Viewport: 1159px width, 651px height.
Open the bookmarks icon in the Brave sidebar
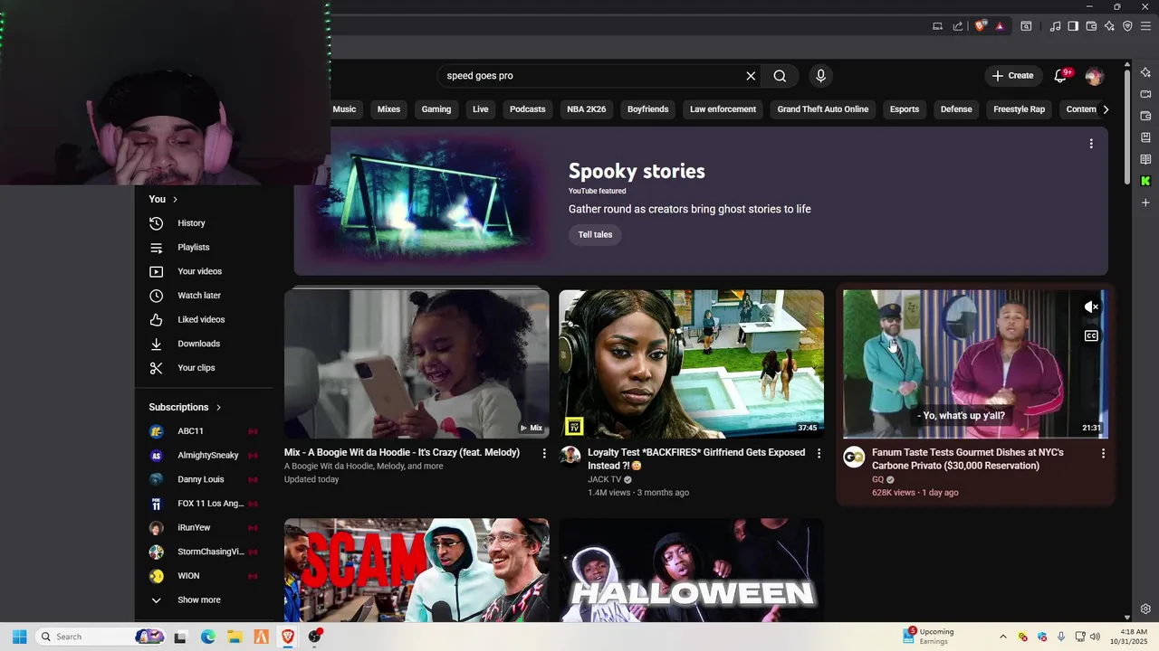[x=1145, y=137]
